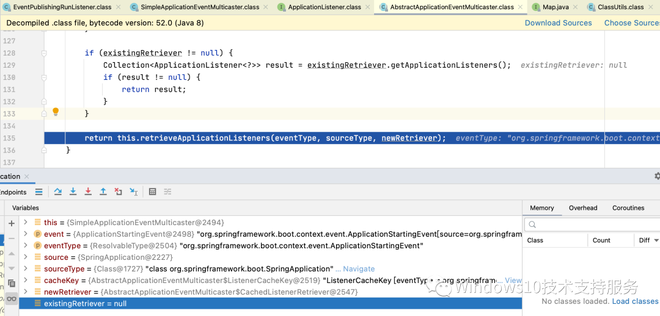Close the AbstractApplicationEventMulticaster.class tab
Viewport: 660px width, 316px height.
(520, 7)
